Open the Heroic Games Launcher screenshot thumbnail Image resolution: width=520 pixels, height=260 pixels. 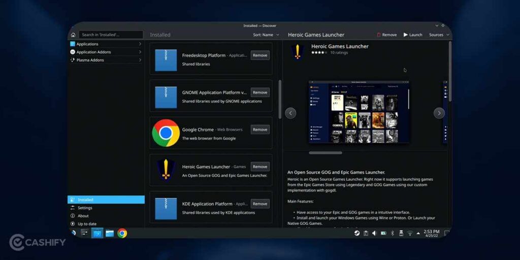pyautogui.click(x=359, y=112)
